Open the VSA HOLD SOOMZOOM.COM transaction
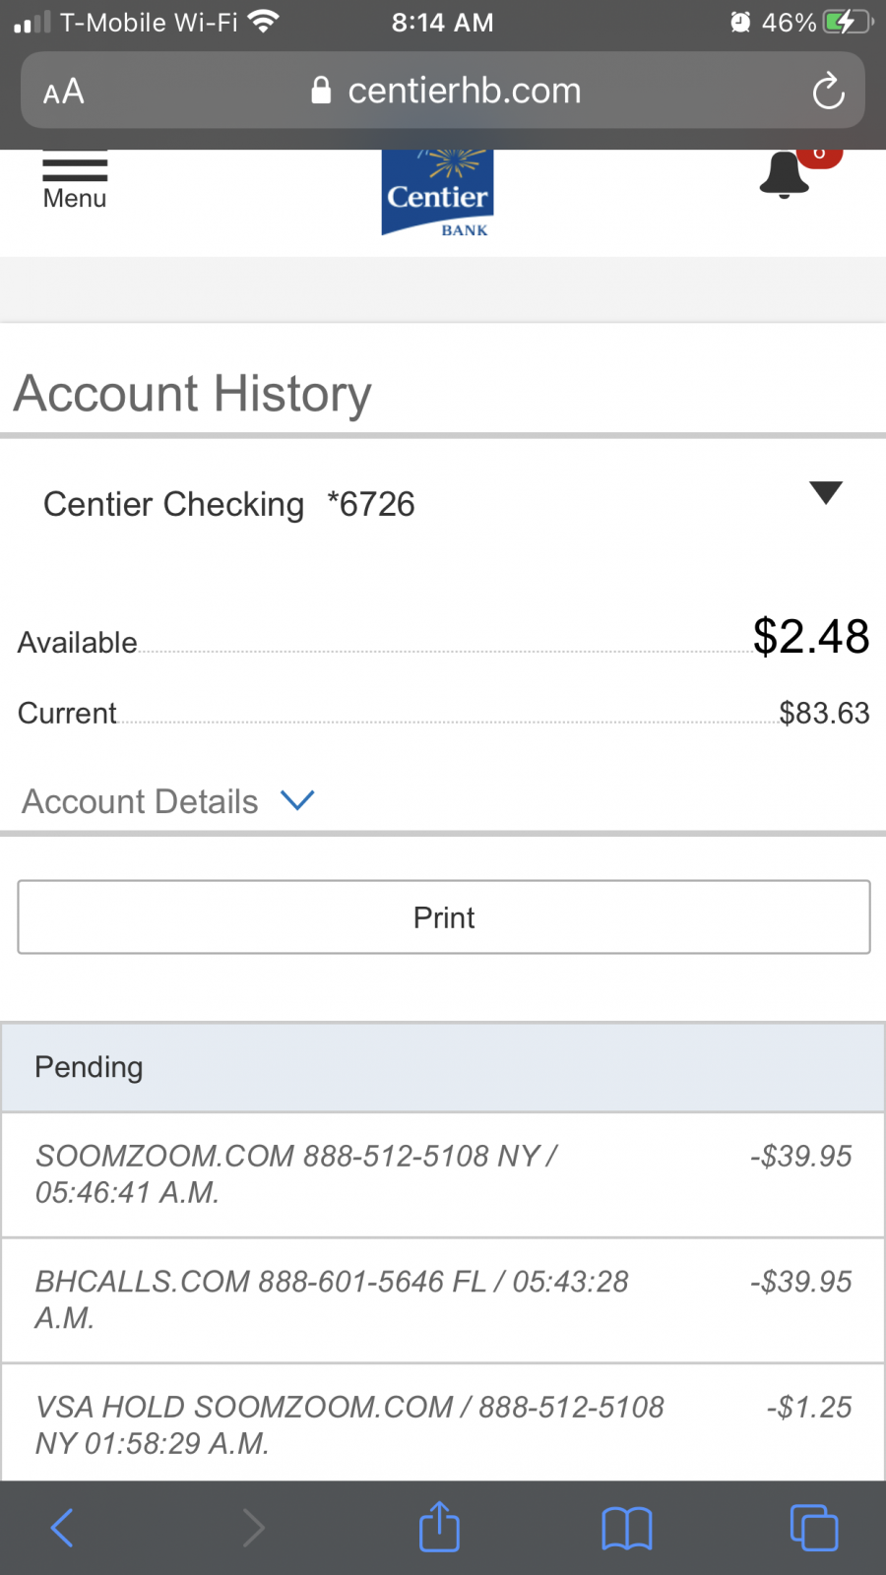 (x=443, y=1424)
